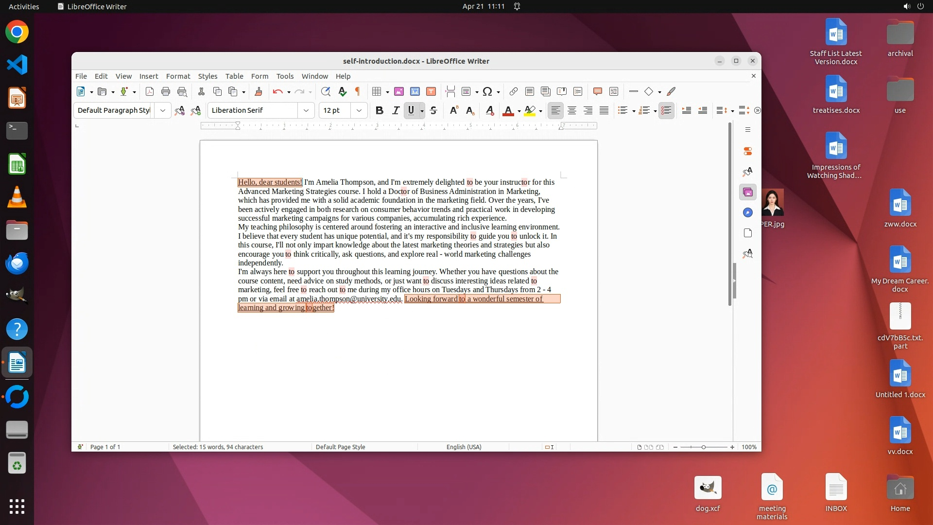933x525 pixels.
Task: Expand the font name dropdown
Action: [x=306, y=110]
